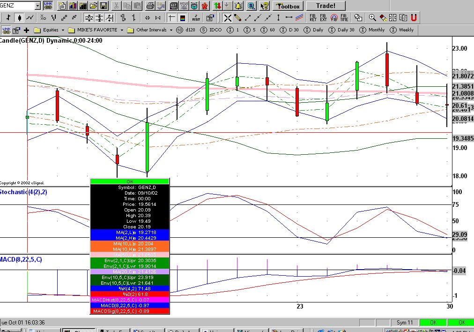Click the RESET chart icon
Viewport: 474px width, 332px height.
click(196, 18)
